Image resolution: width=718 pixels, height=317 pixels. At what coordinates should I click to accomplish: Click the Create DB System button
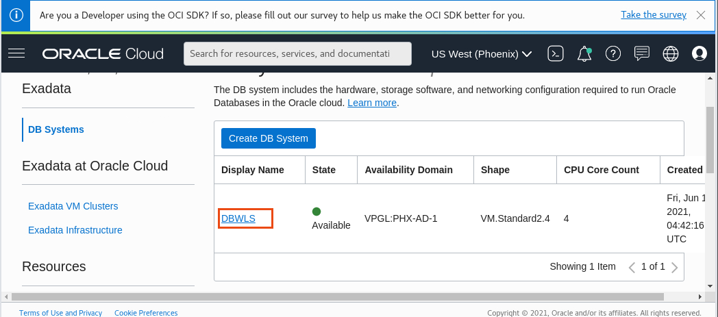point(269,138)
